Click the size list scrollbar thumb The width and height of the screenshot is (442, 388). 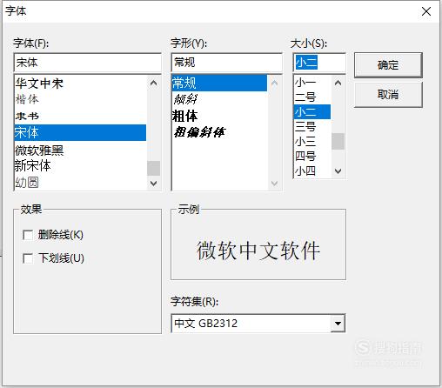click(x=338, y=141)
